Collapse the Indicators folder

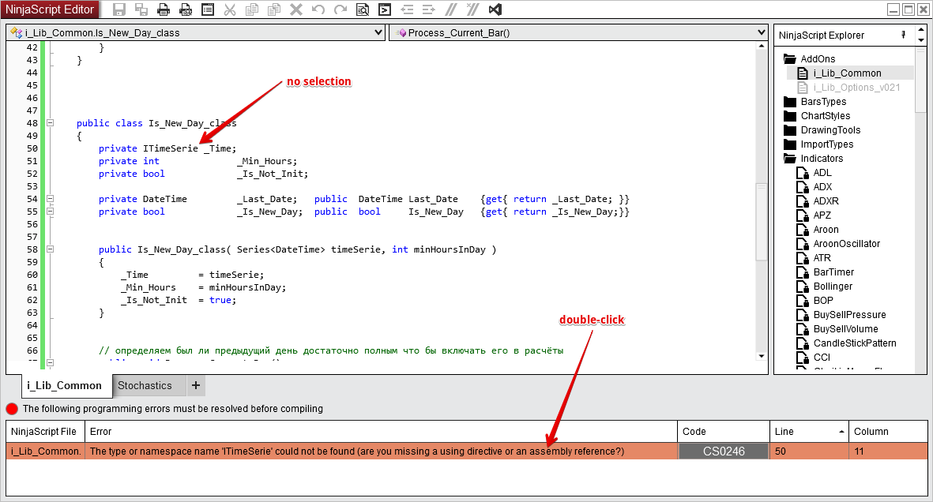[789, 158]
